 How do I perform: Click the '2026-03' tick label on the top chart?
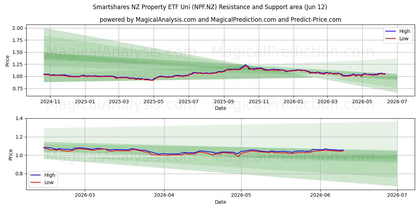327,102
